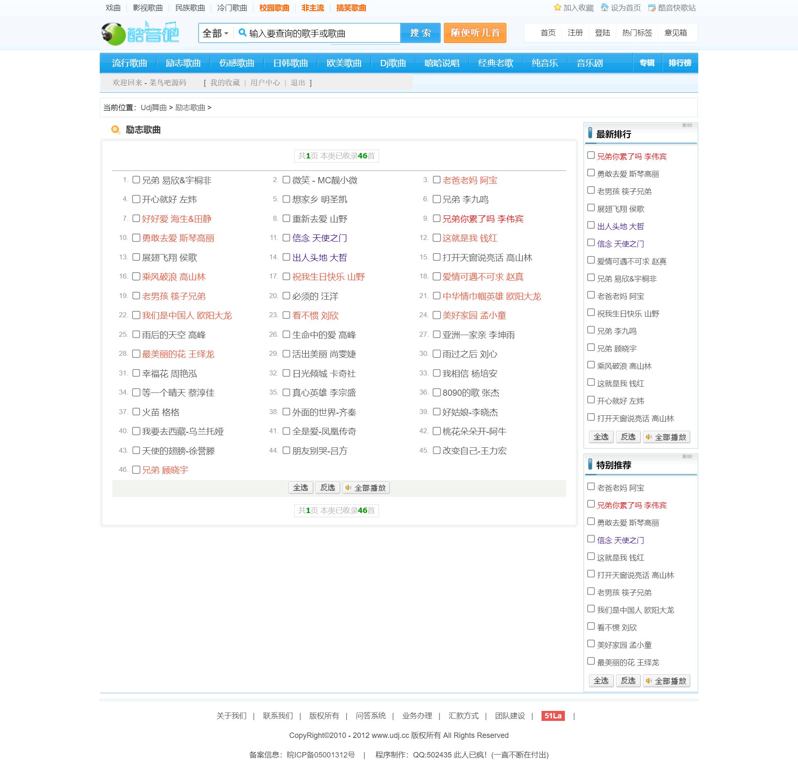Click 反选 in 特别推荐 panel

point(628,681)
